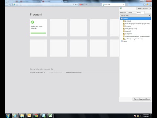Open feedly (feedly.com) history entry
Image resolution: width=157 pixels, height=118 pixels.
(x=131, y=29)
